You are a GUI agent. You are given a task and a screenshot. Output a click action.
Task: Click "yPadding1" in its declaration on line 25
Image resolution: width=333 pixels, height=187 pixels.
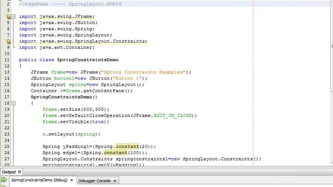76,146
